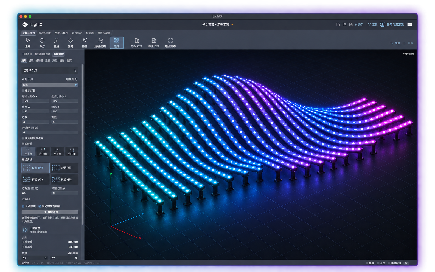This screenshot has width=435, height=272.
Task: Uncheck the 自动增加控制器 checkbox
Action: pos(40,206)
